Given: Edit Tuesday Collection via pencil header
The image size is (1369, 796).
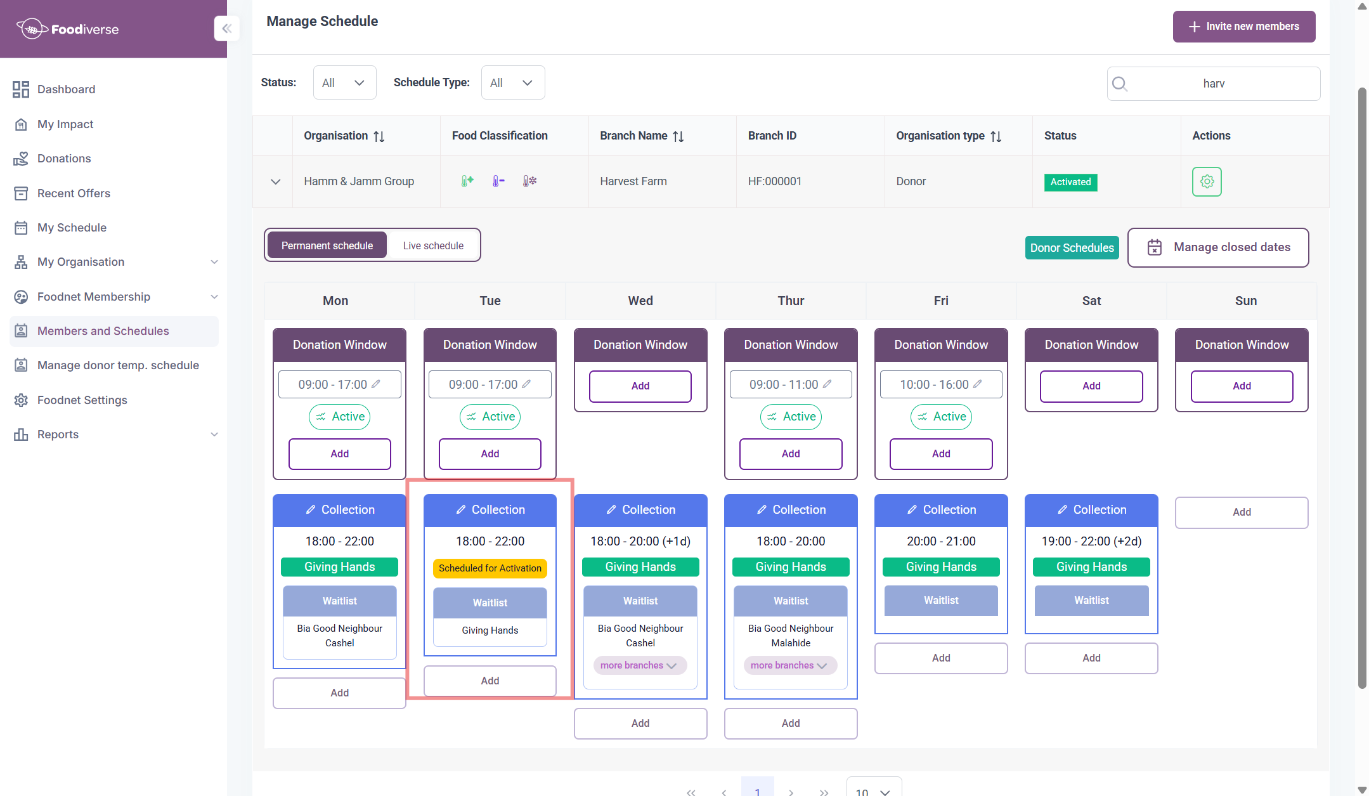Looking at the screenshot, I should pyautogui.click(x=461, y=510).
